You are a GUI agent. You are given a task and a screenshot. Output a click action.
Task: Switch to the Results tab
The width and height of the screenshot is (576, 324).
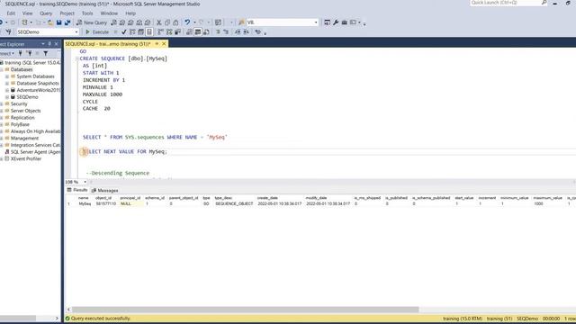(77, 190)
